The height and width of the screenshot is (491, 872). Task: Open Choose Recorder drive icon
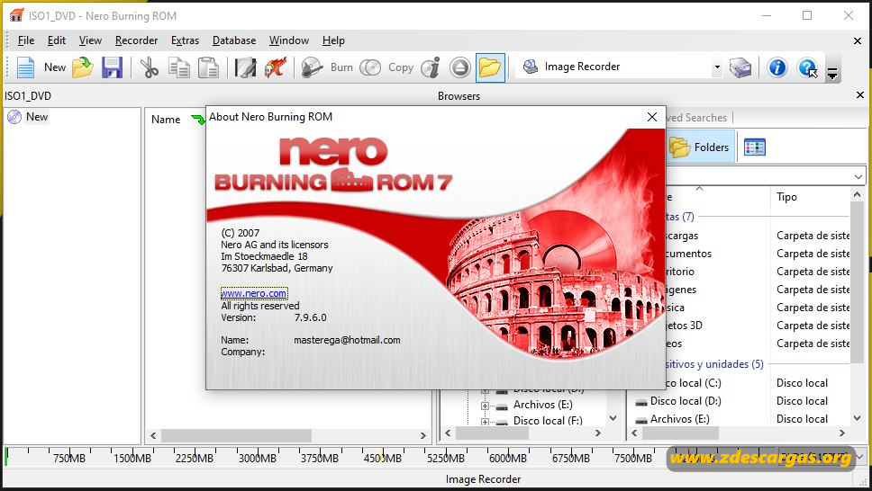(740, 67)
